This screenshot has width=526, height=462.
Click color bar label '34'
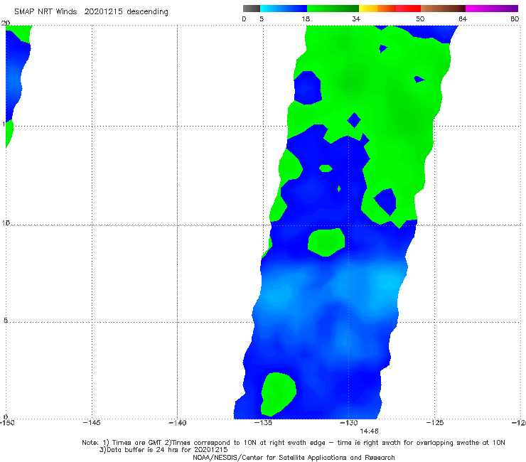point(356,18)
